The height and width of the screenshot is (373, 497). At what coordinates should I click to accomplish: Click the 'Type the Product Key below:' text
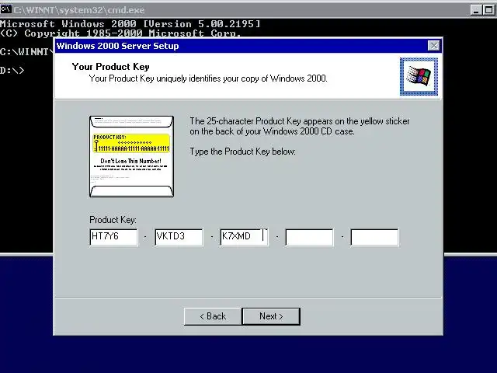[x=242, y=152]
